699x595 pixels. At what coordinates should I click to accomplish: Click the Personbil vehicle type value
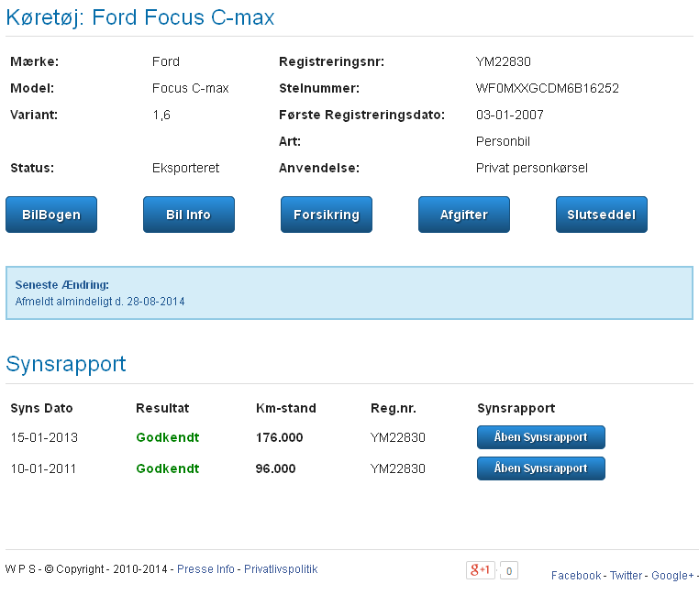pos(503,142)
